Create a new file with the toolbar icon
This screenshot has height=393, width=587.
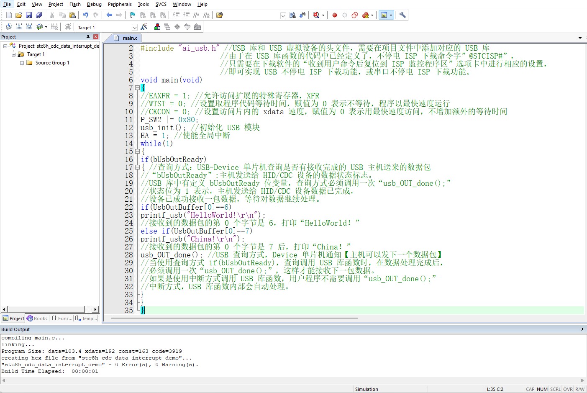(9, 15)
